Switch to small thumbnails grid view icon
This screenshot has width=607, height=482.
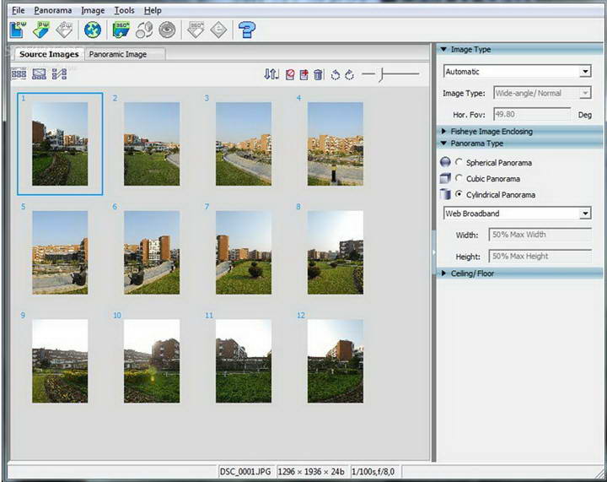click(x=19, y=74)
